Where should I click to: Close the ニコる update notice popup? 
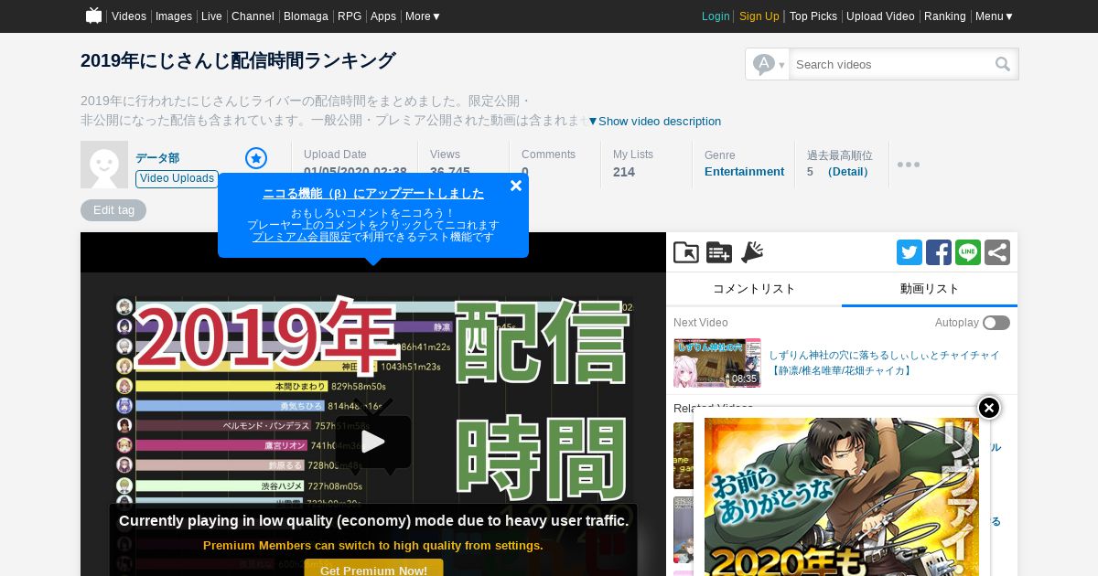click(516, 186)
